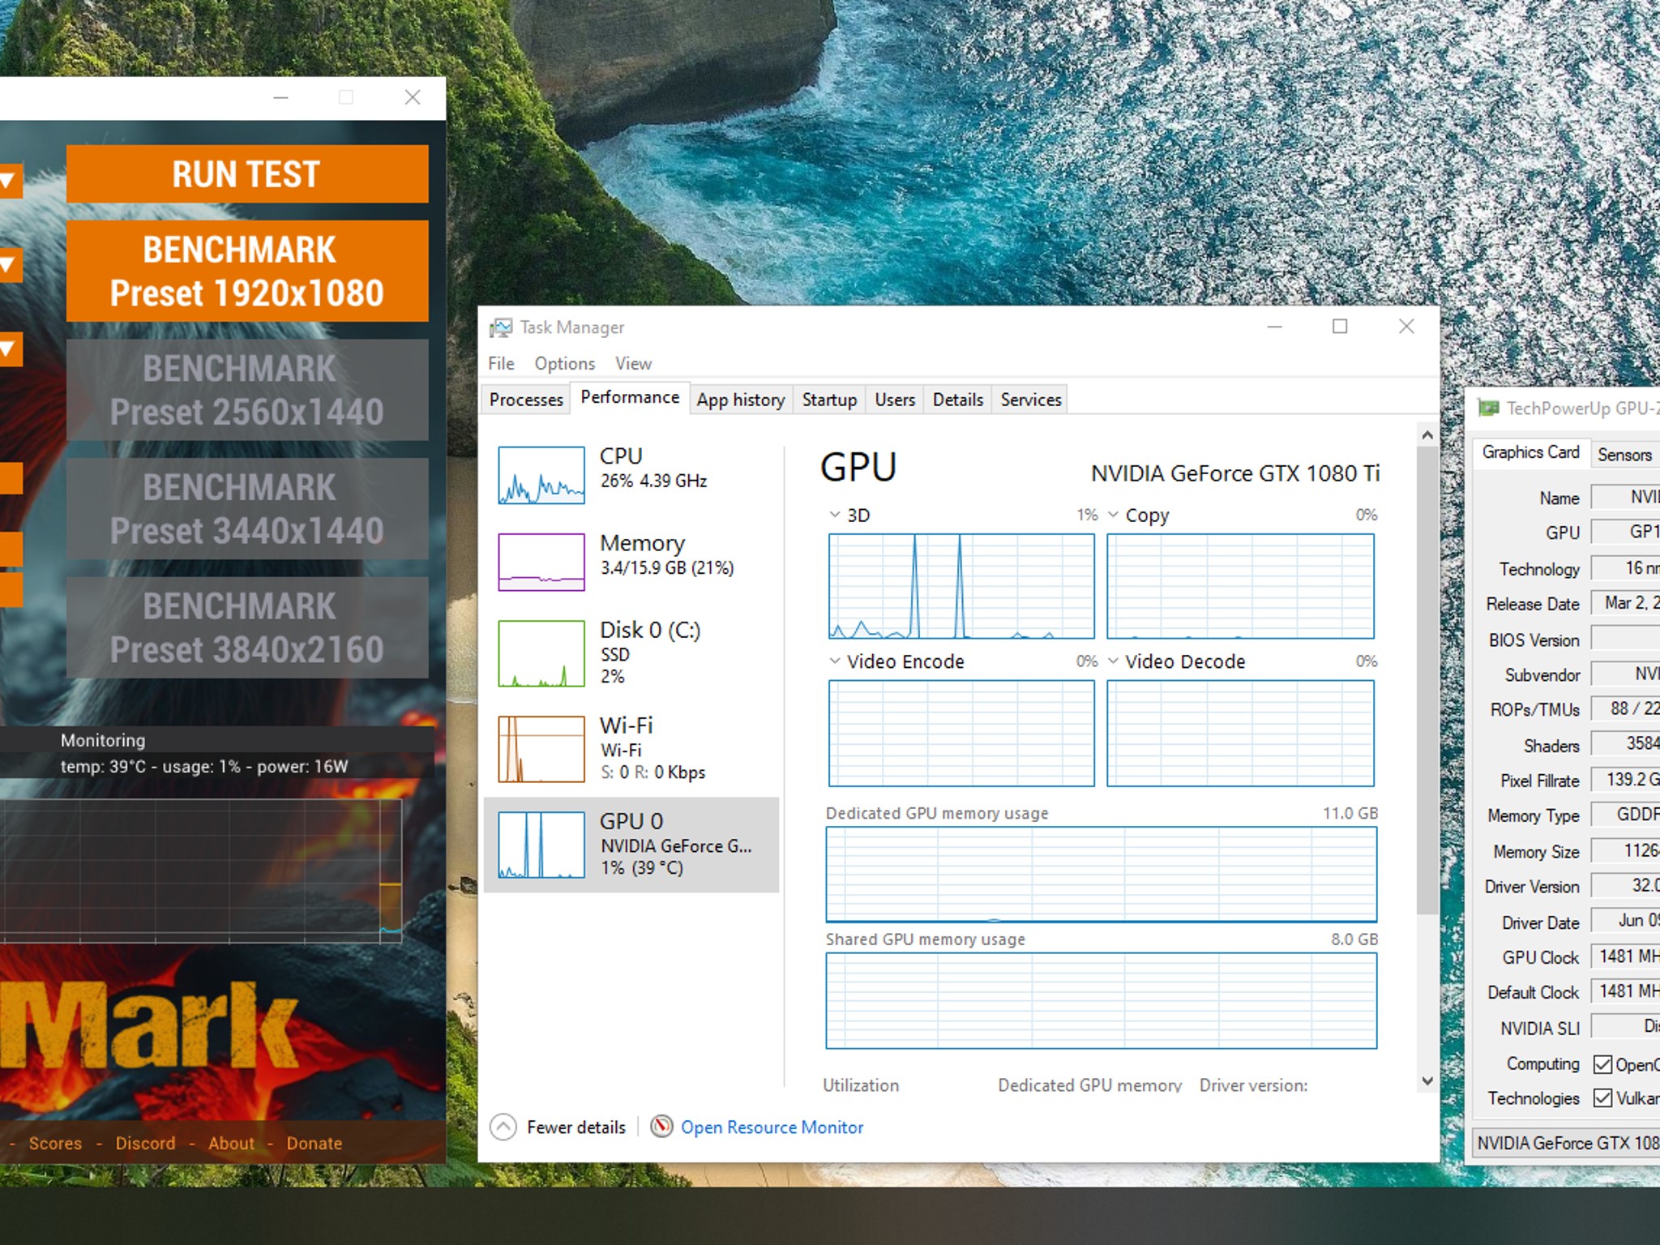Expand the Video Decode engine dropdown
Viewport: 1660px width, 1245px height.
click(1114, 661)
